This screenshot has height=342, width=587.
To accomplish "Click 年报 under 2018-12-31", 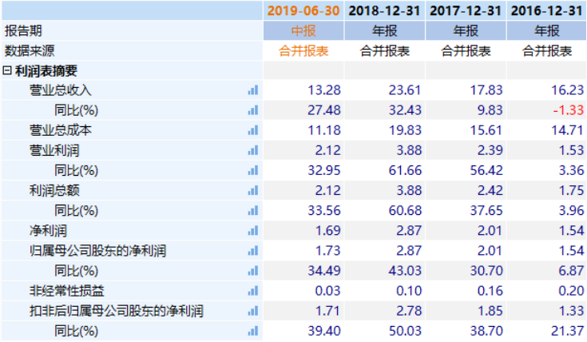I will coord(384,30).
